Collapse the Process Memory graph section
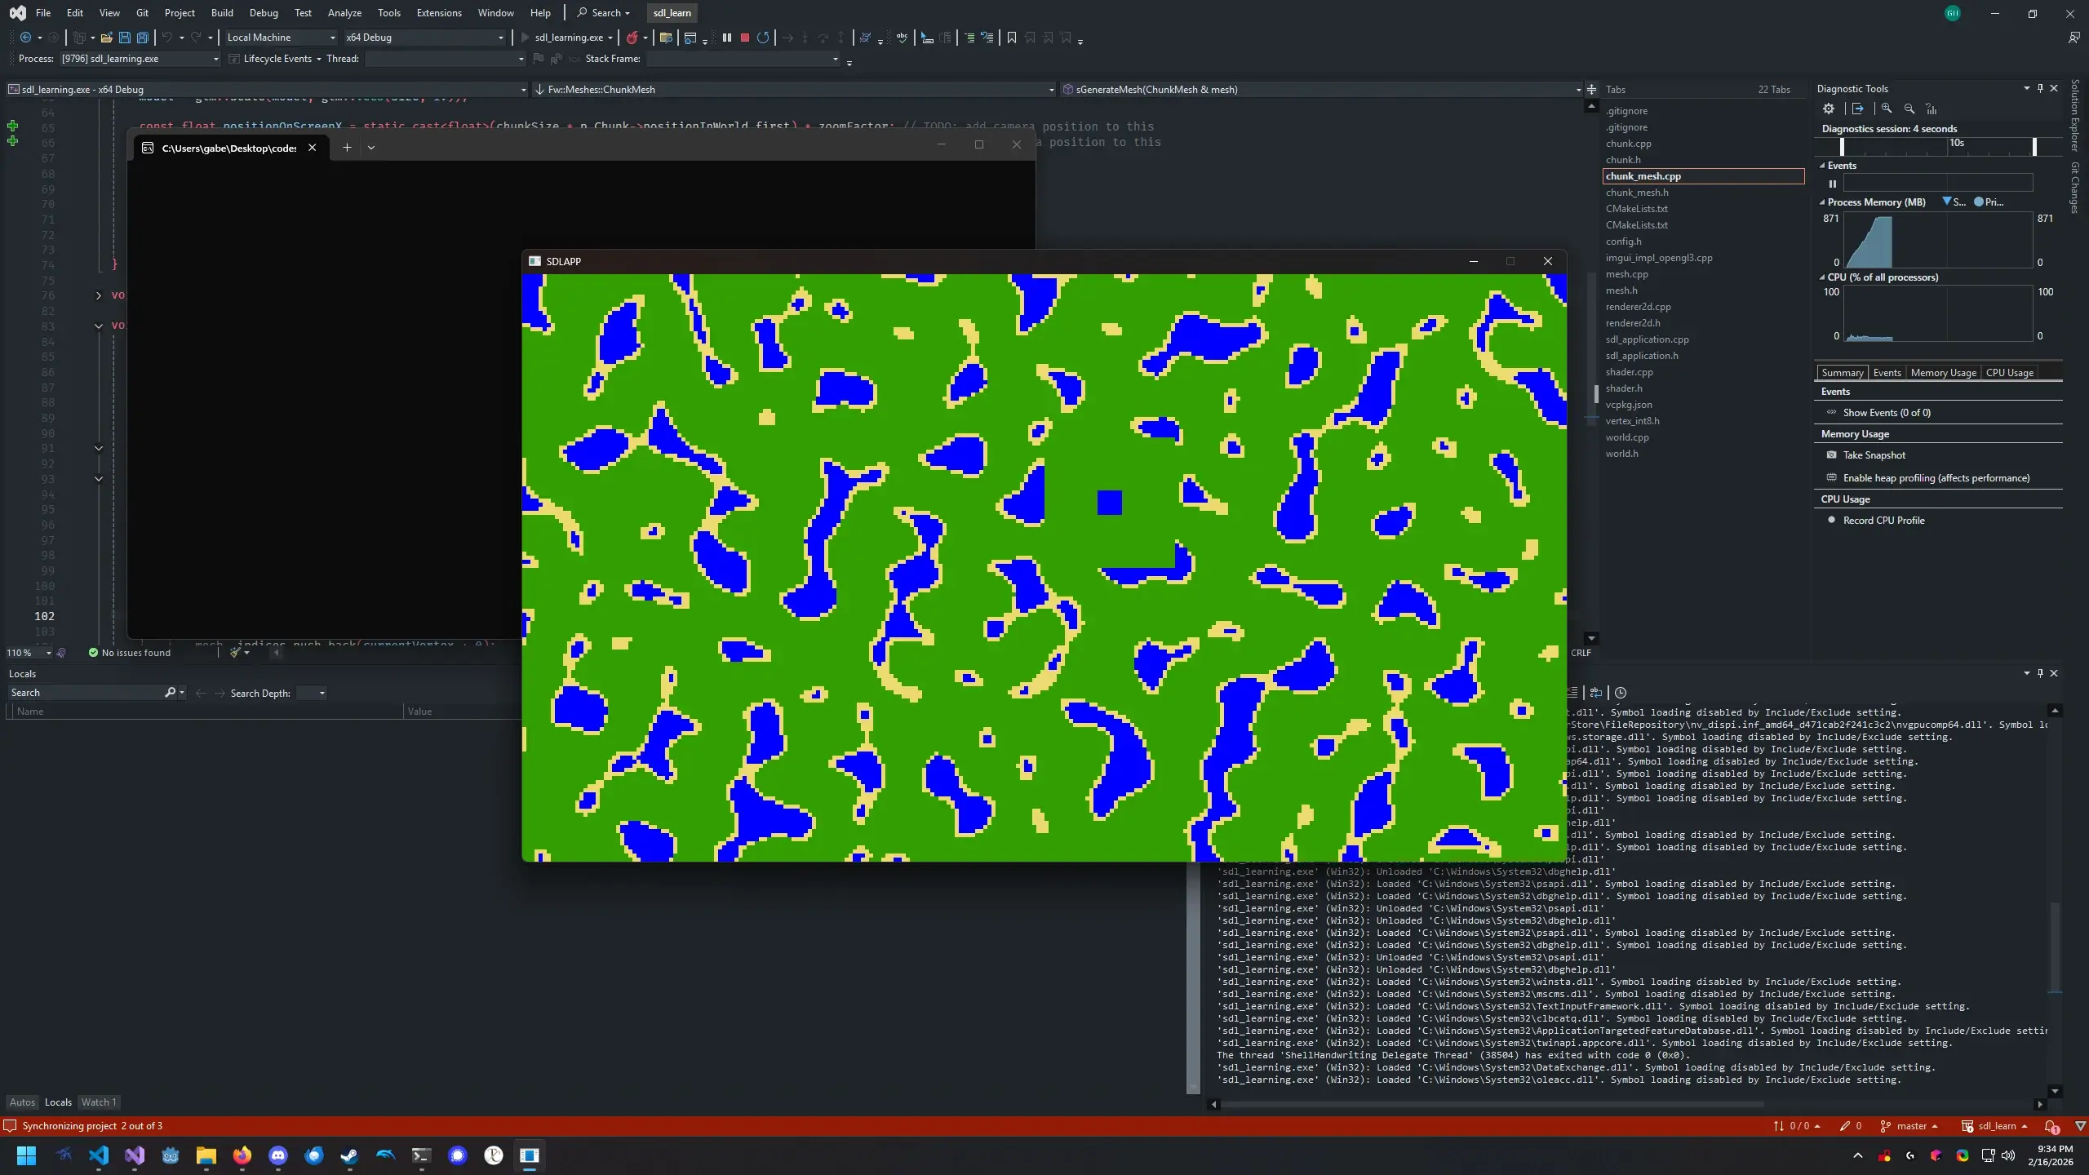The width and height of the screenshot is (2089, 1175). [1822, 202]
